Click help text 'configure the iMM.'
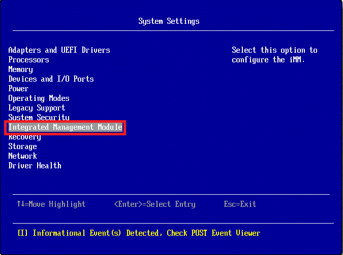Image resolution: width=343 pixels, height=255 pixels. [x=268, y=60]
